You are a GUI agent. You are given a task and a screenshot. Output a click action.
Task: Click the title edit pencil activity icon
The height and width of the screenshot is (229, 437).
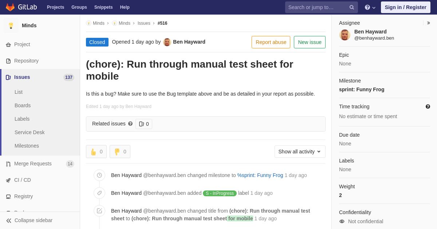tap(99, 211)
